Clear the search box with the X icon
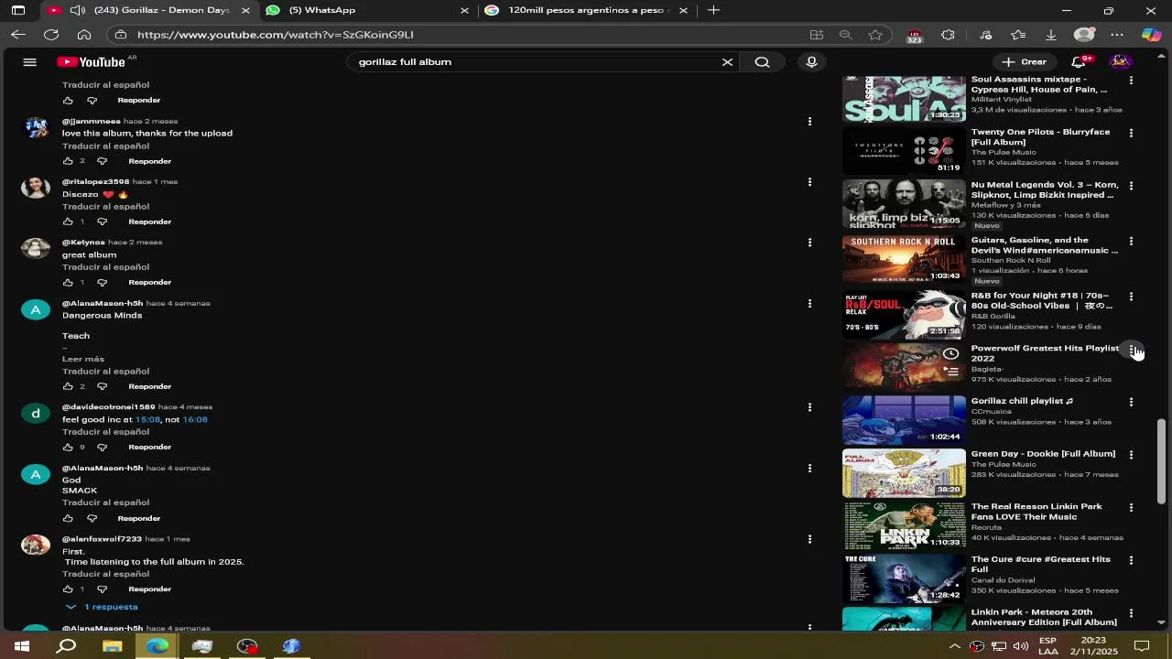Image resolution: width=1172 pixels, height=659 pixels. (727, 62)
